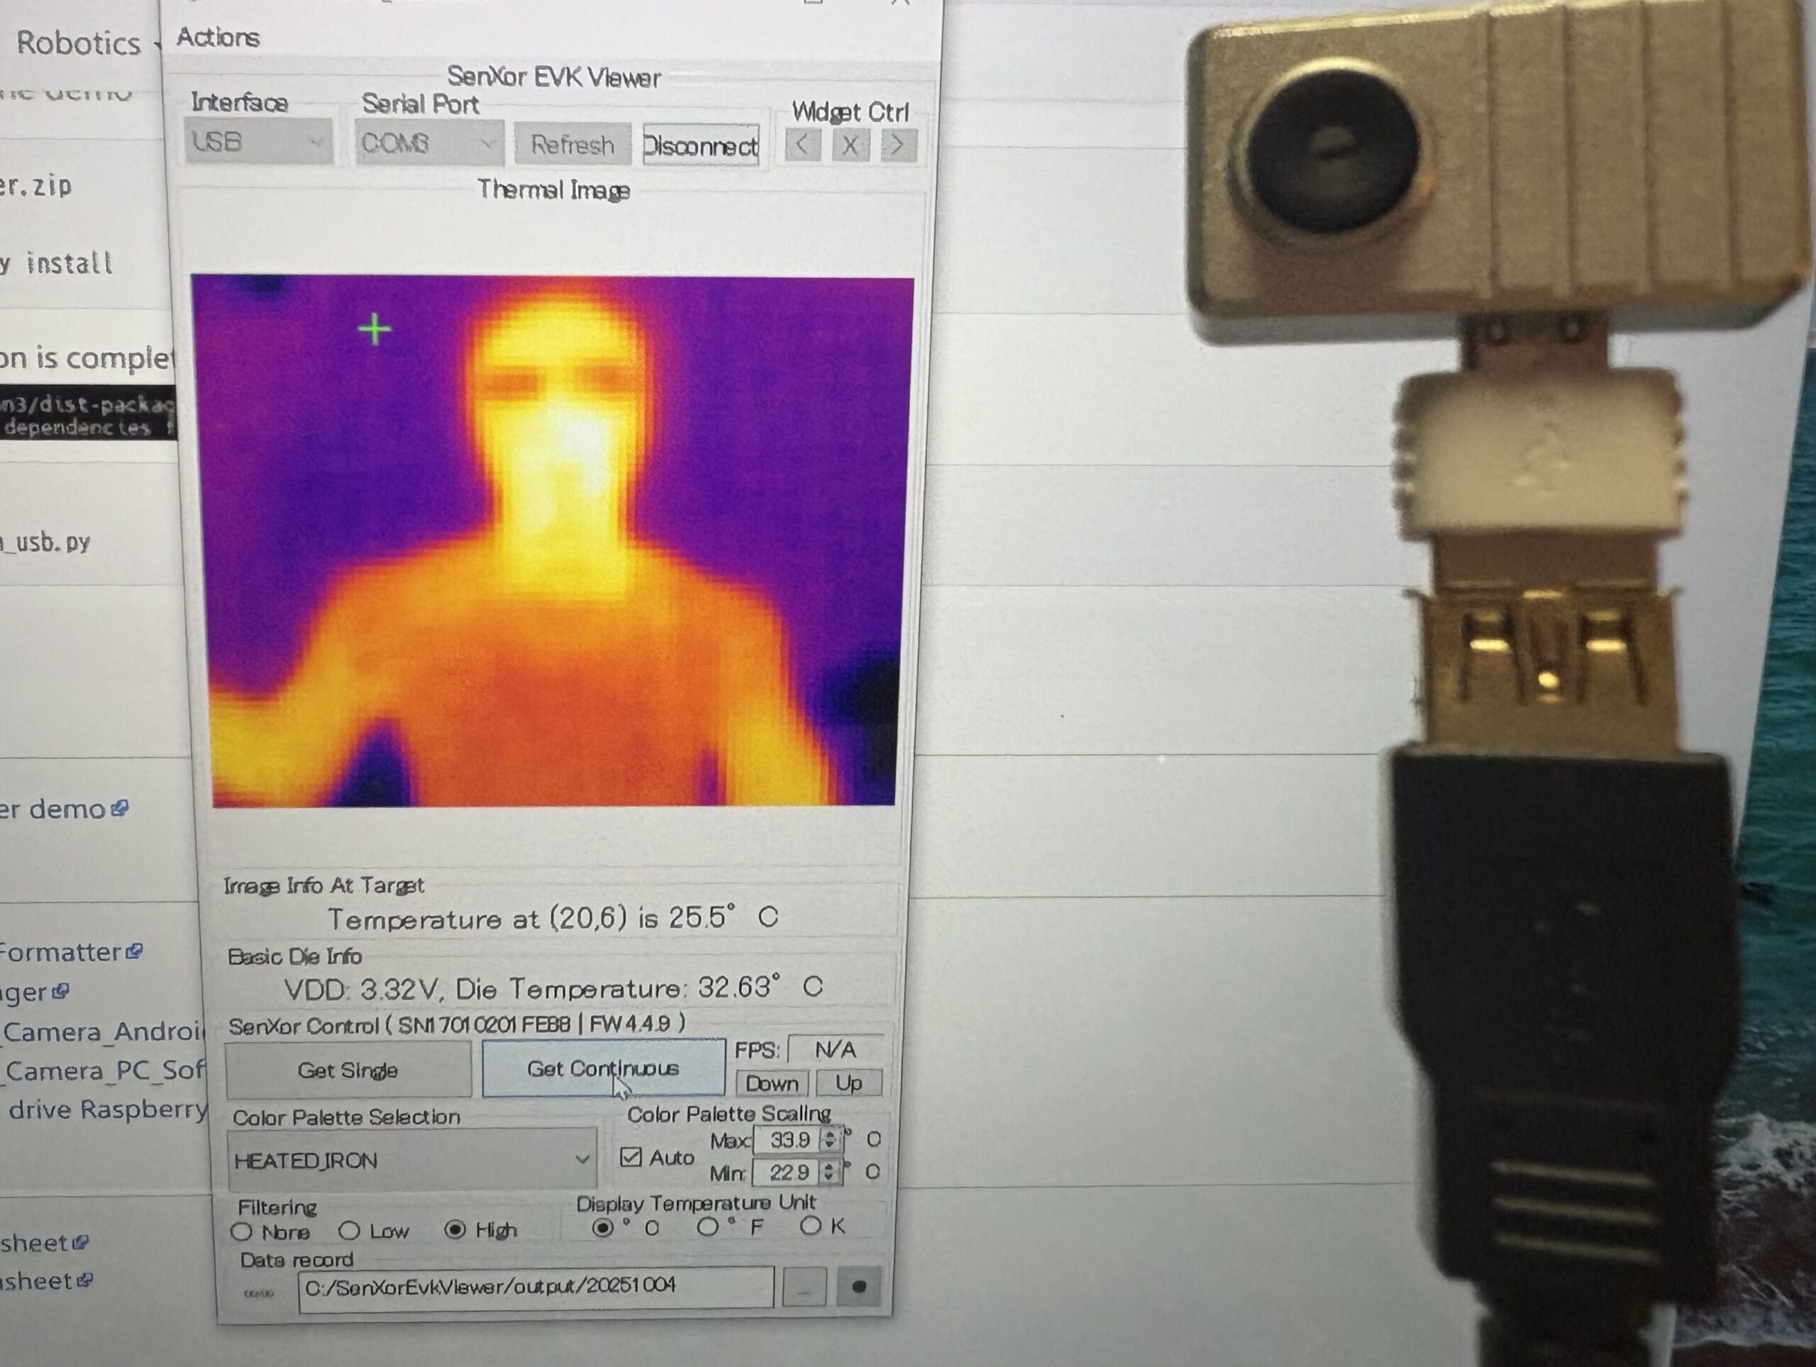Viewport: 1816px width, 1367px height.
Task: Toggle the Auto palette scaling checkbox
Action: (x=631, y=1157)
